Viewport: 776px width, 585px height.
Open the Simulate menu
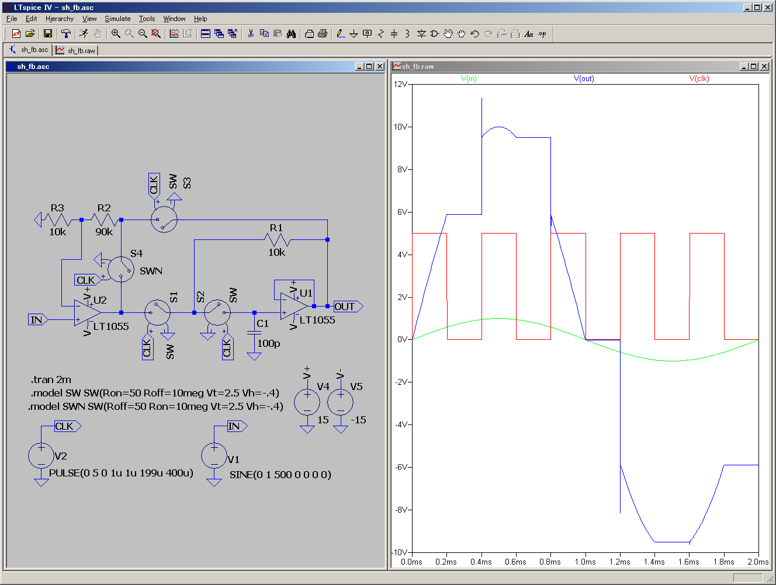[117, 19]
